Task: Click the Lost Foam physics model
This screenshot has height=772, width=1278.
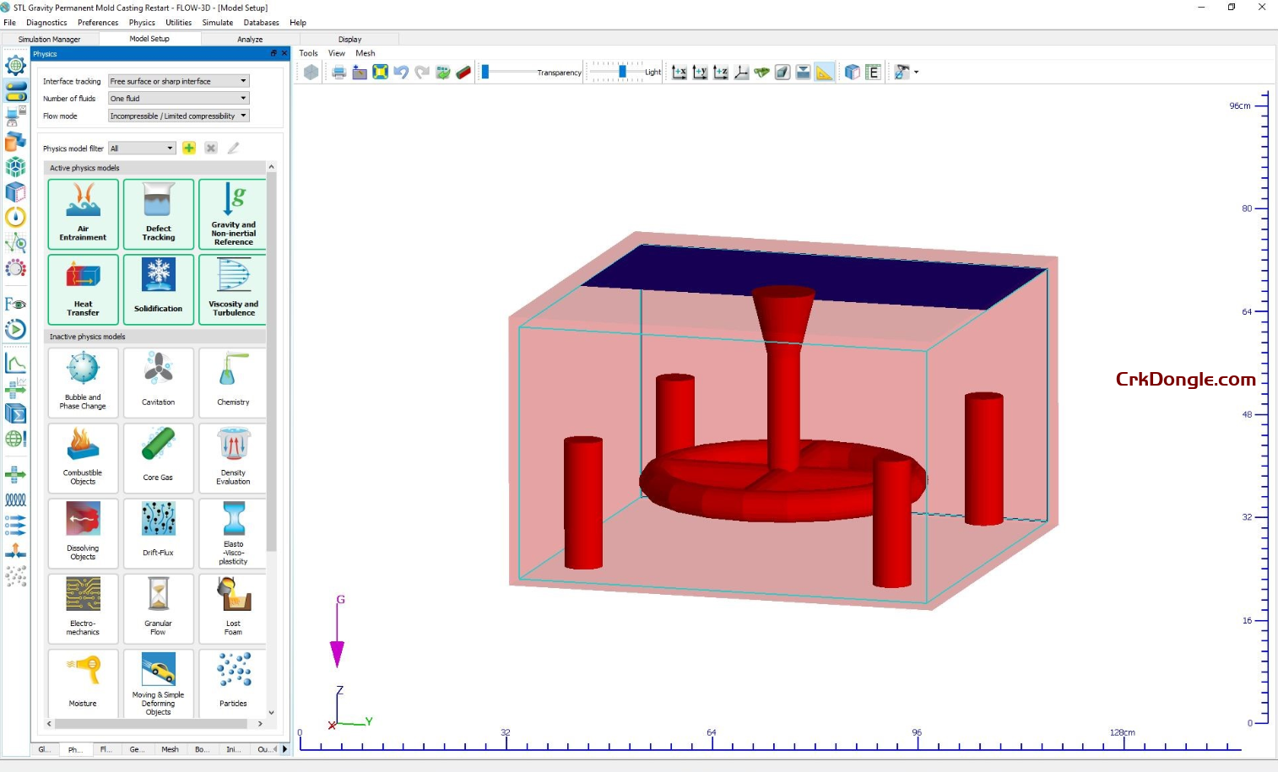Action: click(x=232, y=608)
